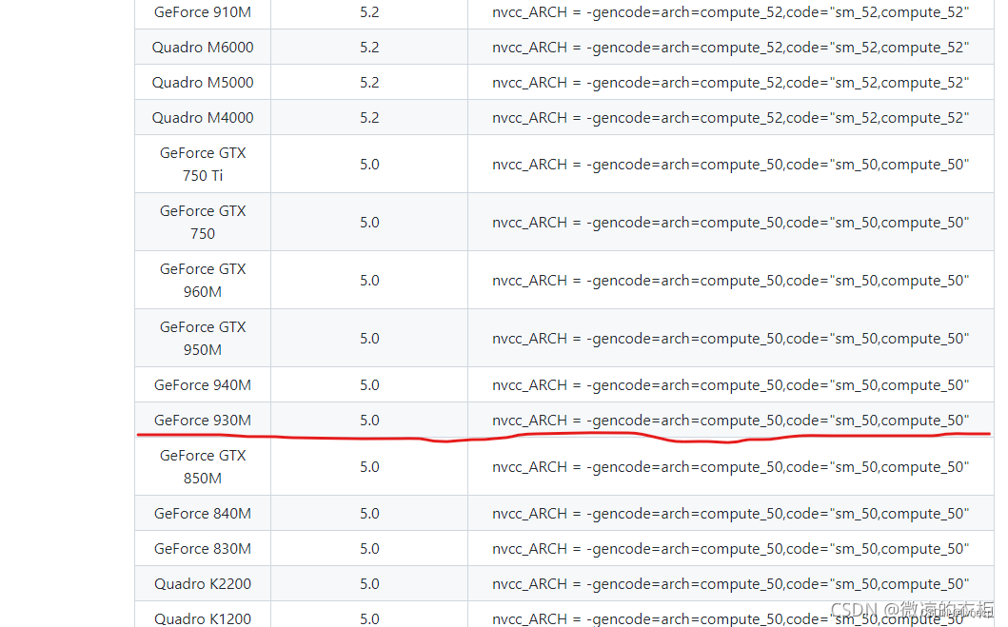Click nvcc_ARCH string in GTX 960M row
1008x627 pixels.
pyautogui.click(x=730, y=282)
